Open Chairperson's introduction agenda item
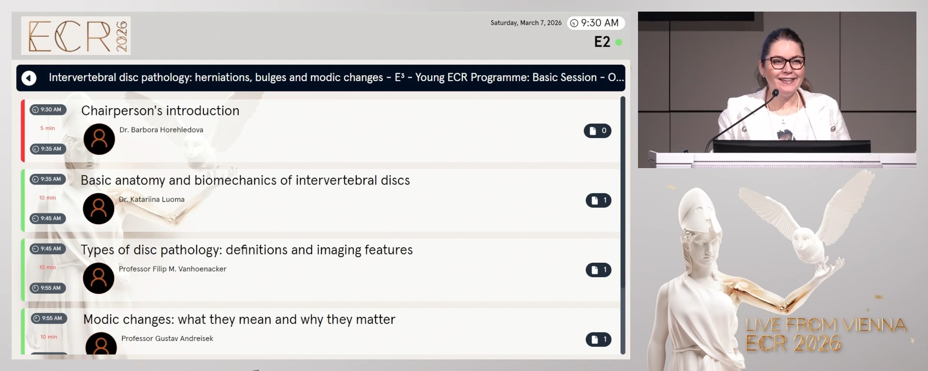 pos(160,111)
